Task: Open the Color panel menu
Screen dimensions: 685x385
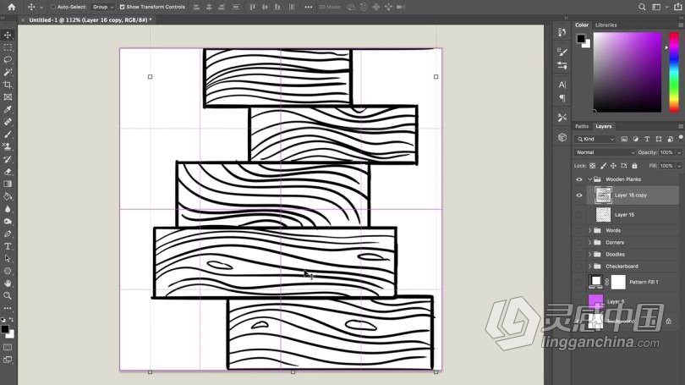Action: pos(680,25)
